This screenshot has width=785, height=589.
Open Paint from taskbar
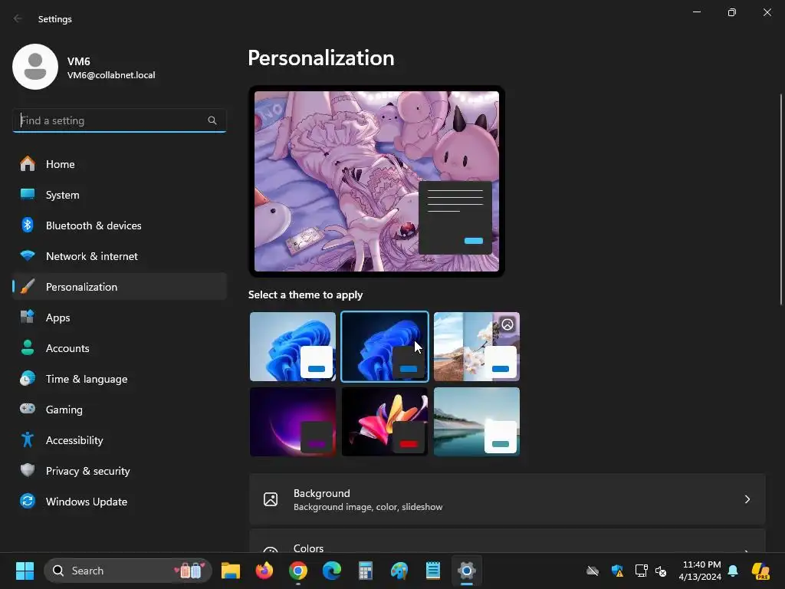coord(399,571)
